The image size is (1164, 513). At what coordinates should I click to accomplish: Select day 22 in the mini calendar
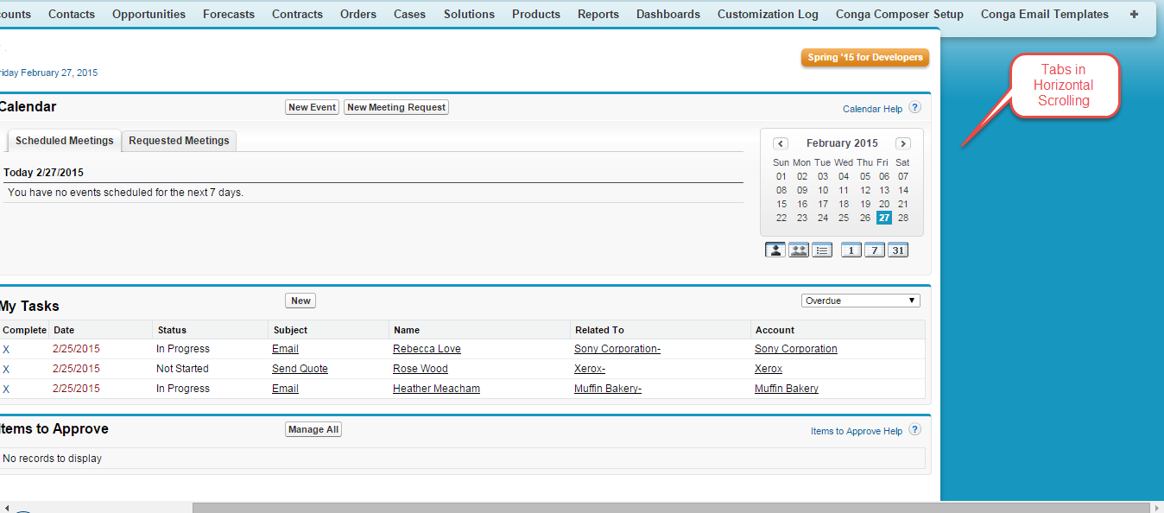(781, 218)
